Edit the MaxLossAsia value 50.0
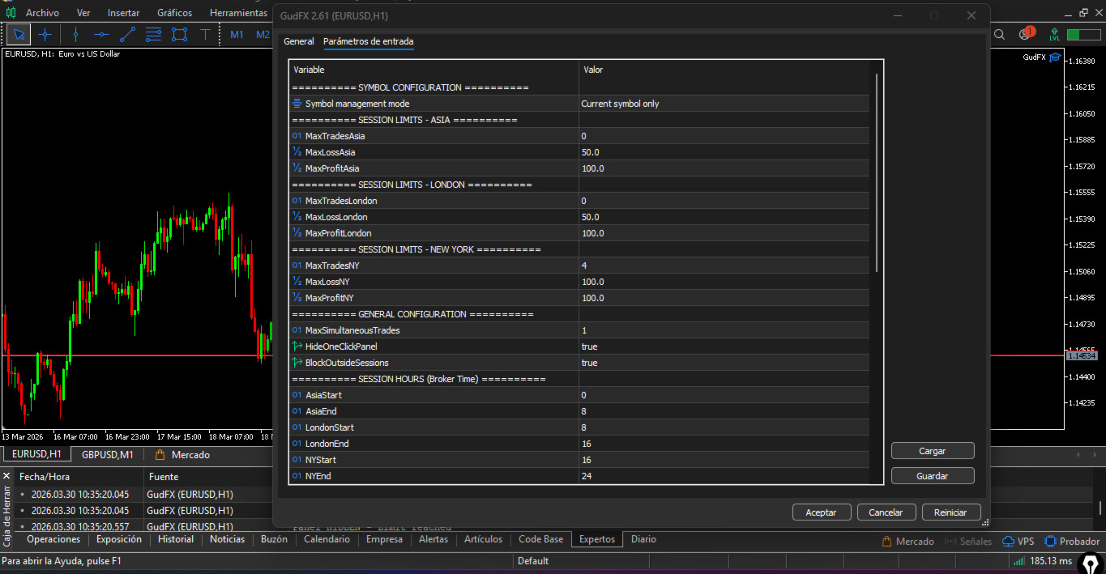Image resolution: width=1106 pixels, height=574 pixels. [724, 152]
